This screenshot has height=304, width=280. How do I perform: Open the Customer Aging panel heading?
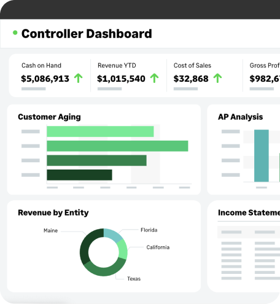click(x=49, y=117)
